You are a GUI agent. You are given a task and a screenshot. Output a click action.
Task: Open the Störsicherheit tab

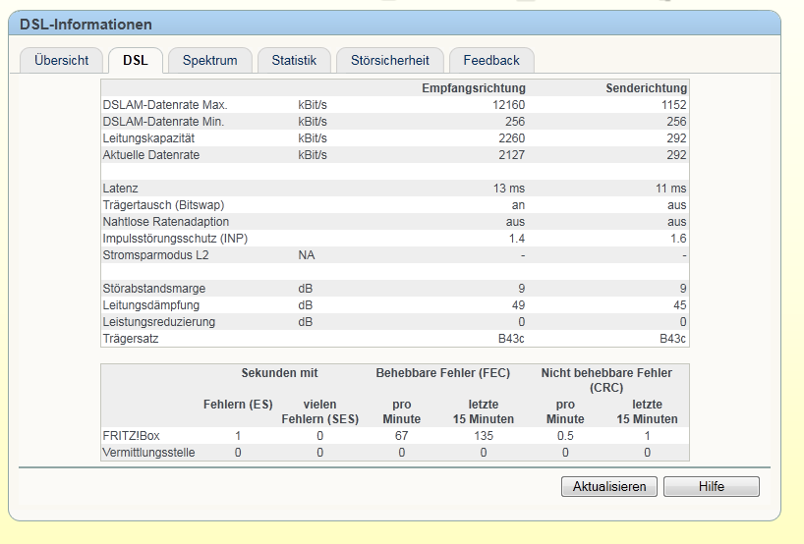point(389,60)
